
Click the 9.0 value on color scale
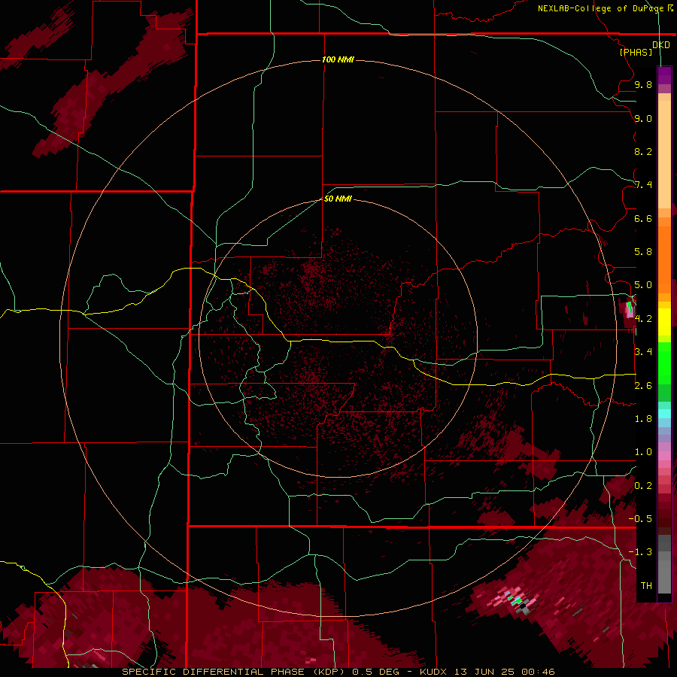(643, 119)
